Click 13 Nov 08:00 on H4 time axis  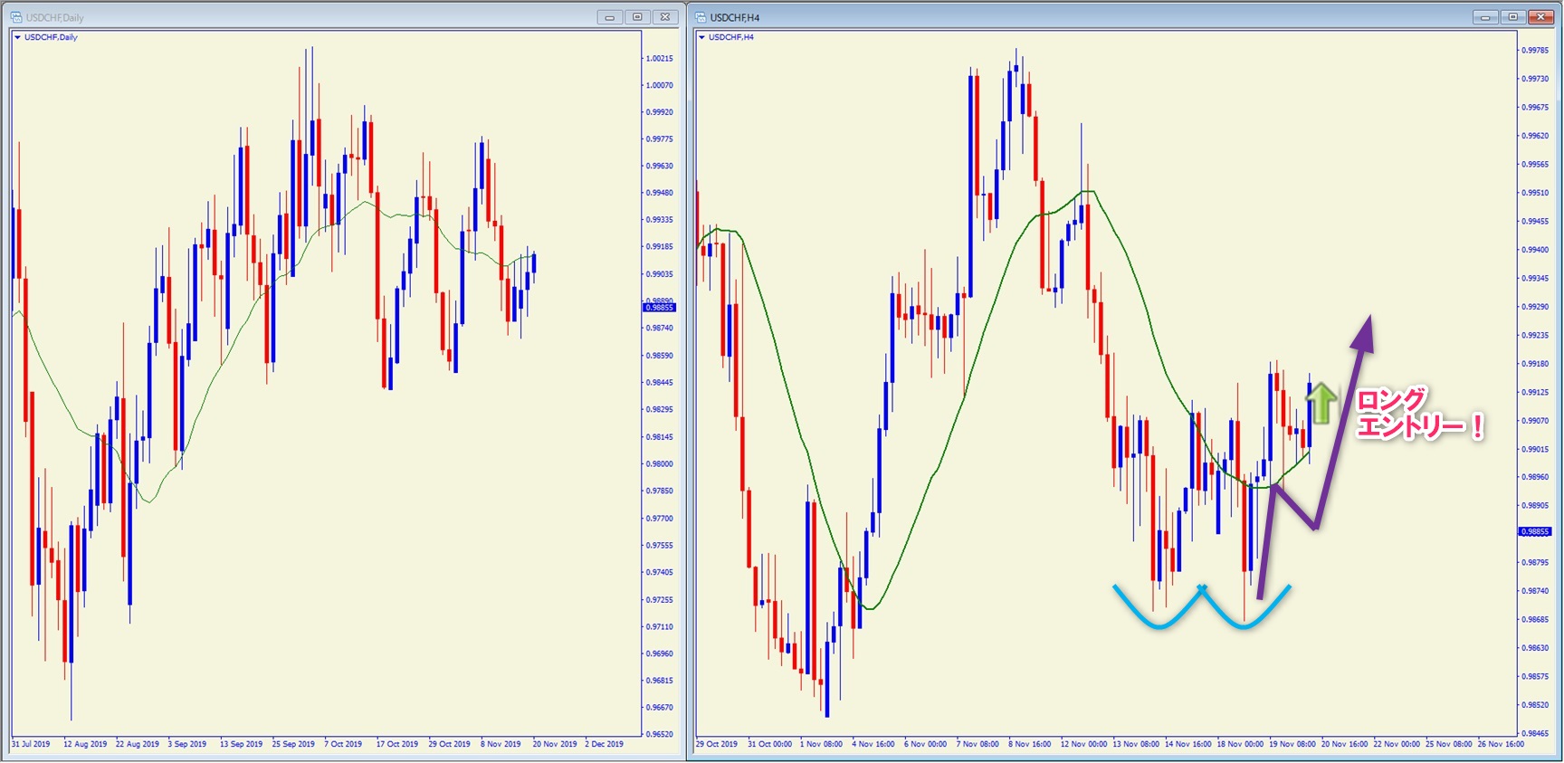1136,744
